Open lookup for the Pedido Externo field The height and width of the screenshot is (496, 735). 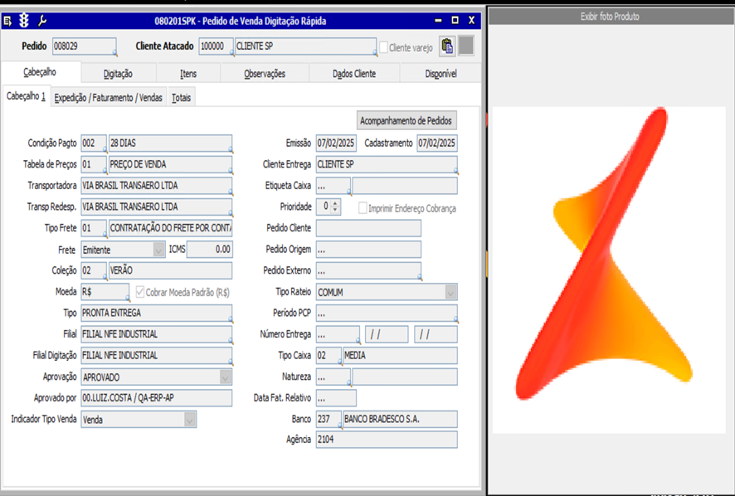(x=420, y=278)
